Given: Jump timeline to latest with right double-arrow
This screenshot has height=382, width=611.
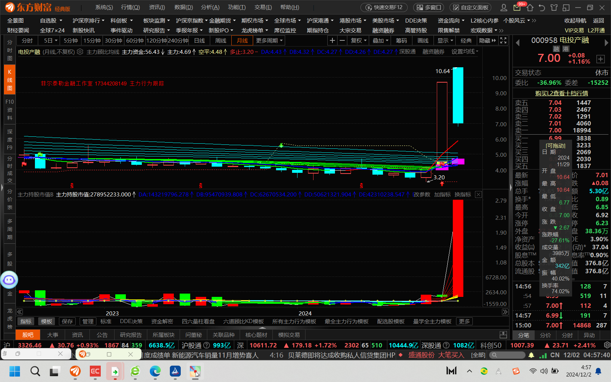Looking at the screenshot, I should tap(505, 312).
